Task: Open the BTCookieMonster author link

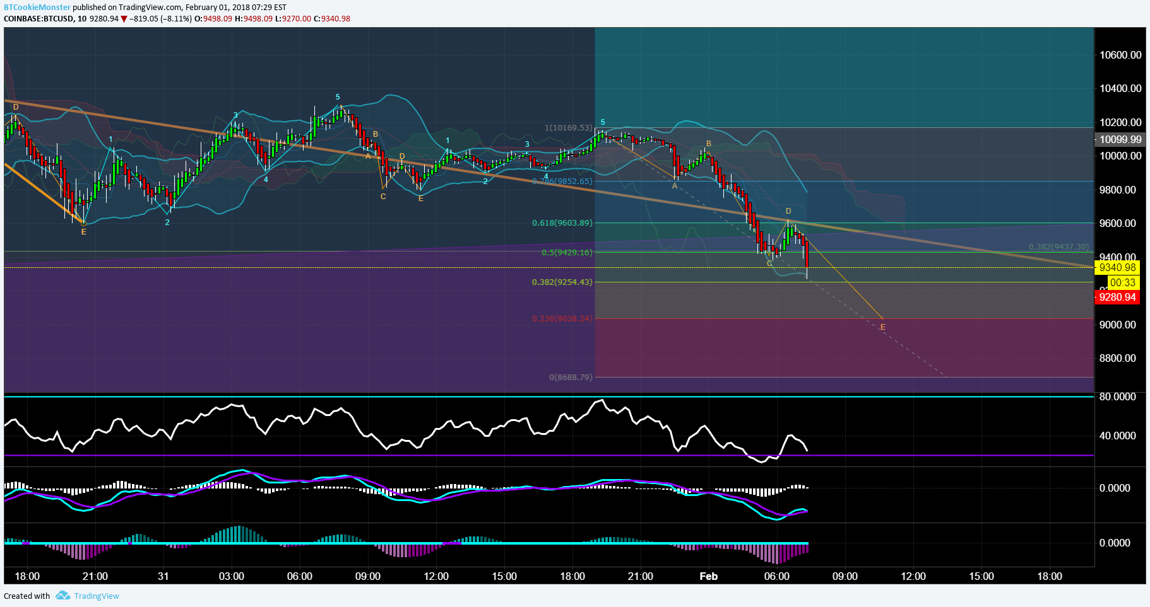Action: [37, 8]
